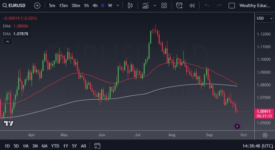
Task: Click the redo arrow
Action: [x=219, y=5]
